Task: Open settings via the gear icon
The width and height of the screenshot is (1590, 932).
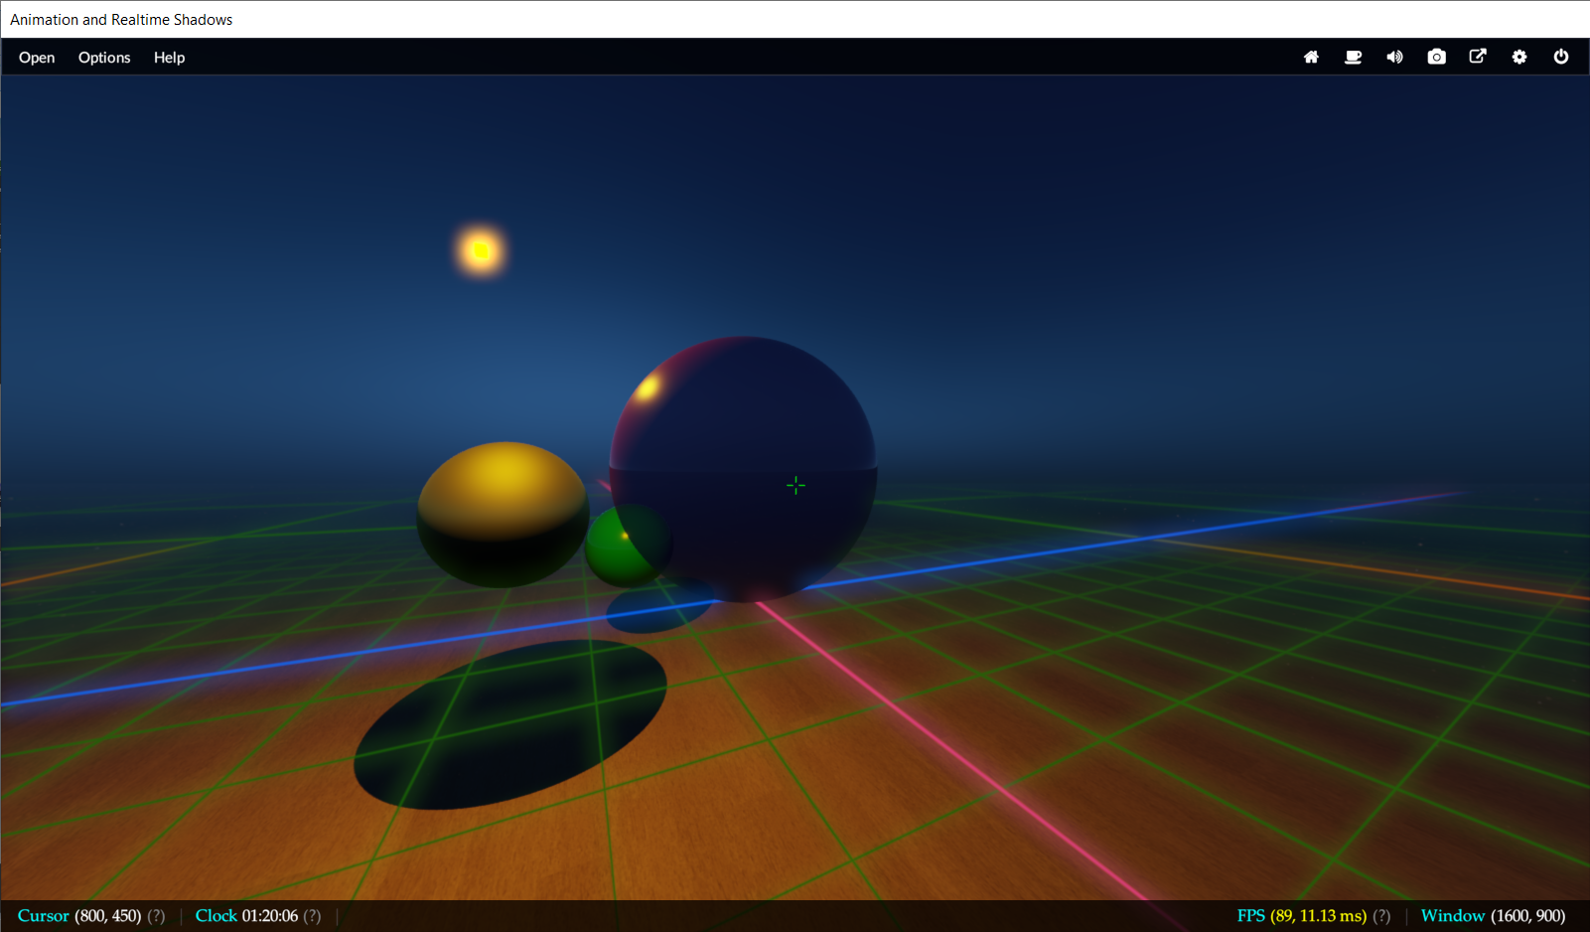Action: coord(1519,58)
